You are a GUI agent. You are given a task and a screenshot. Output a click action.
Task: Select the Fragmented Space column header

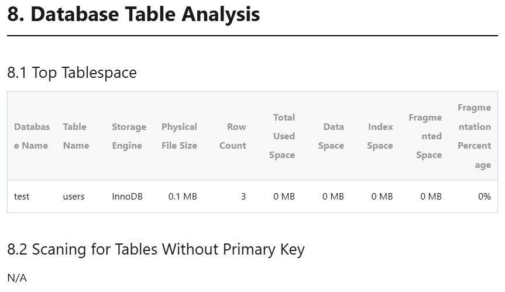(x=426, y=136)
